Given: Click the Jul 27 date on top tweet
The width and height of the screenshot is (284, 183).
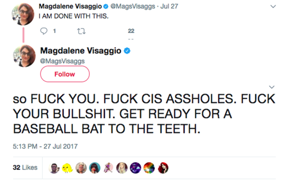Looking at the screenshot, I should 169,6.
